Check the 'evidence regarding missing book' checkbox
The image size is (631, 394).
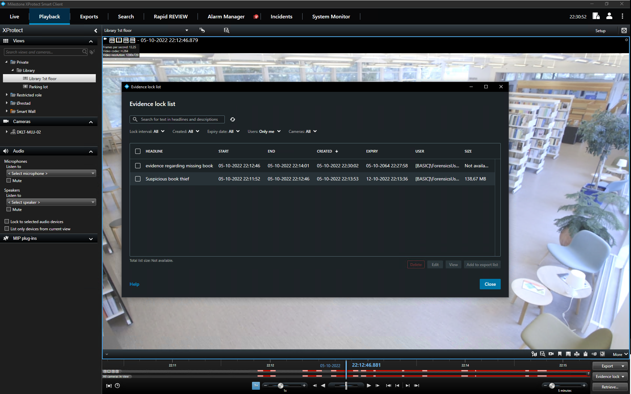[x=138, y=166]
